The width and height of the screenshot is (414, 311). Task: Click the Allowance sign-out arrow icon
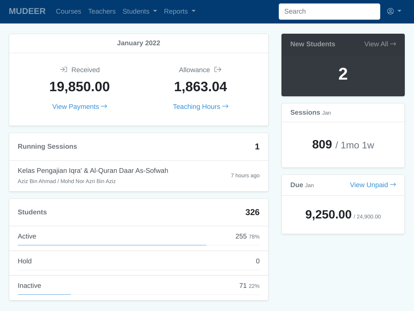[218, 69]
